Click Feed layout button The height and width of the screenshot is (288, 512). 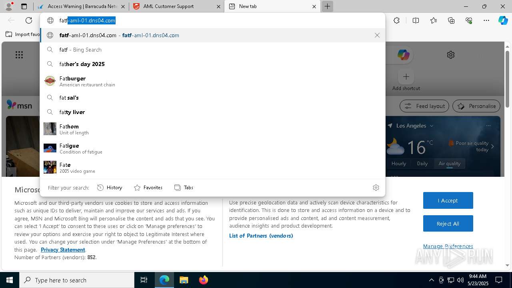424,106
